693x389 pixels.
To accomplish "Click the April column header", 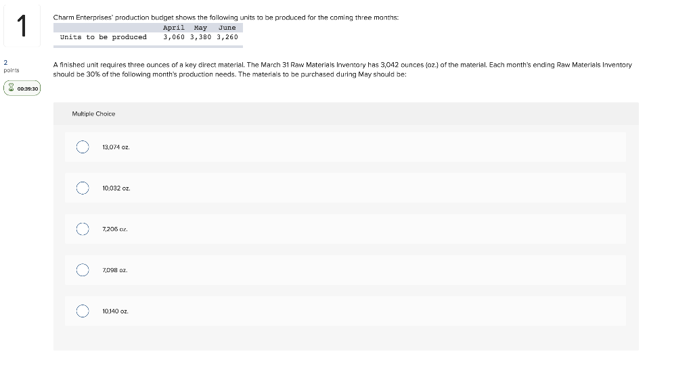I will click(x=173, y=28).
